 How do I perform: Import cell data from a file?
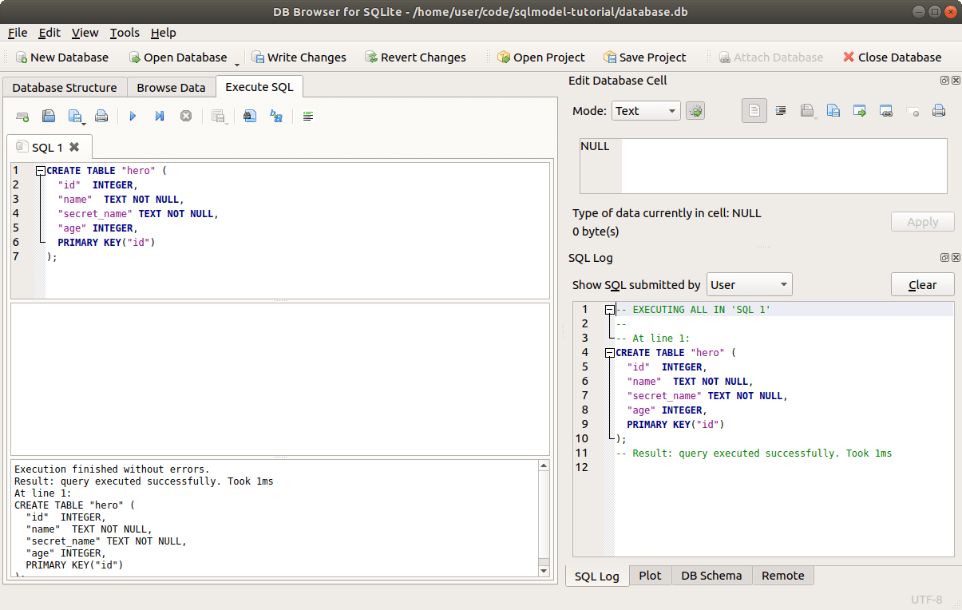(807, 110)
